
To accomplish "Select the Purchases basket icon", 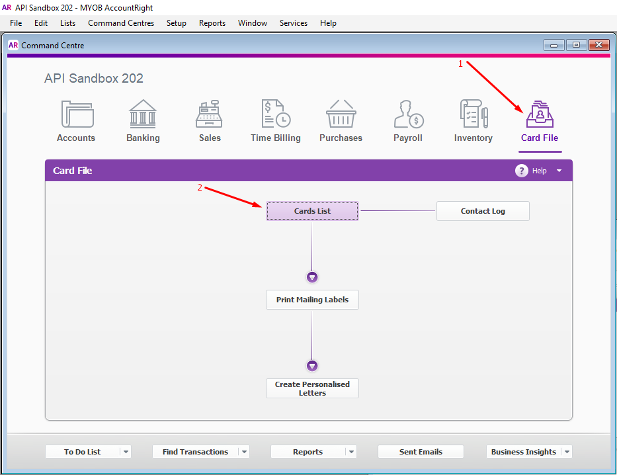I will click(x=341, y=113).
